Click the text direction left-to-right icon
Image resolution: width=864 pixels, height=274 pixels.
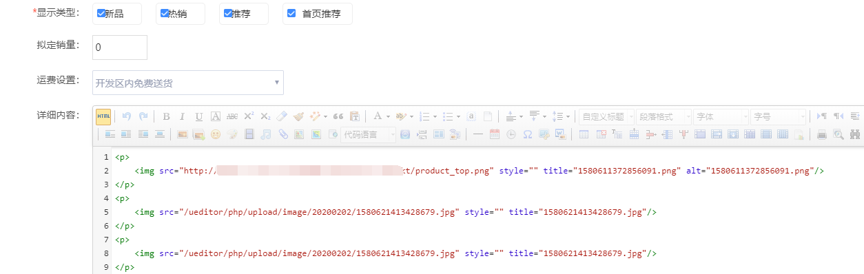pos(821,116)
